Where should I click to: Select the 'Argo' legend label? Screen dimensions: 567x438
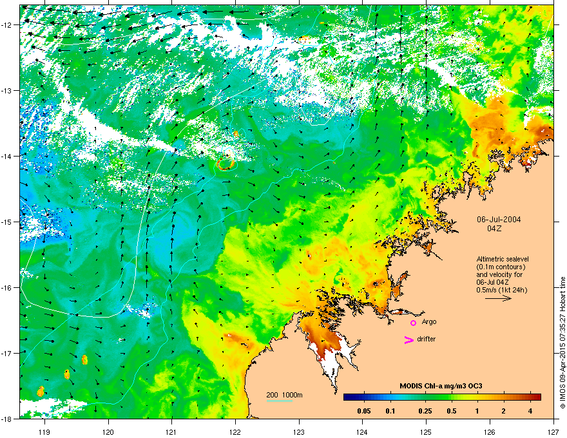tap(429, 321)
